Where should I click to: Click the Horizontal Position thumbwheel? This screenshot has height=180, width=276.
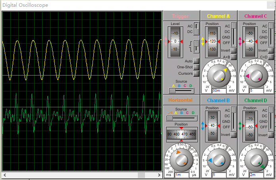[x=181, y=134]
